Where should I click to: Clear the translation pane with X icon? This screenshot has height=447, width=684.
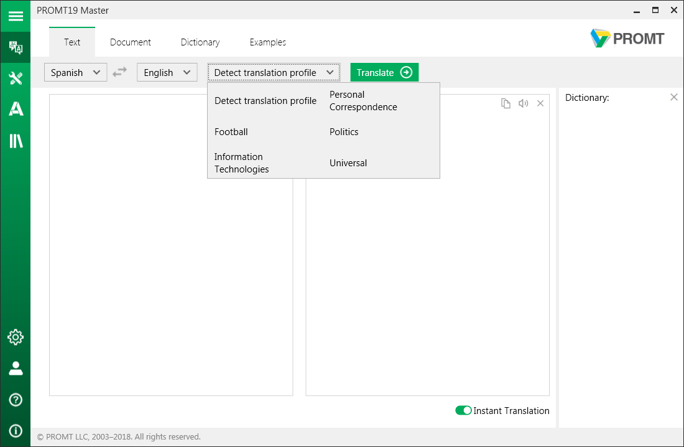click(x=540, y=103)
